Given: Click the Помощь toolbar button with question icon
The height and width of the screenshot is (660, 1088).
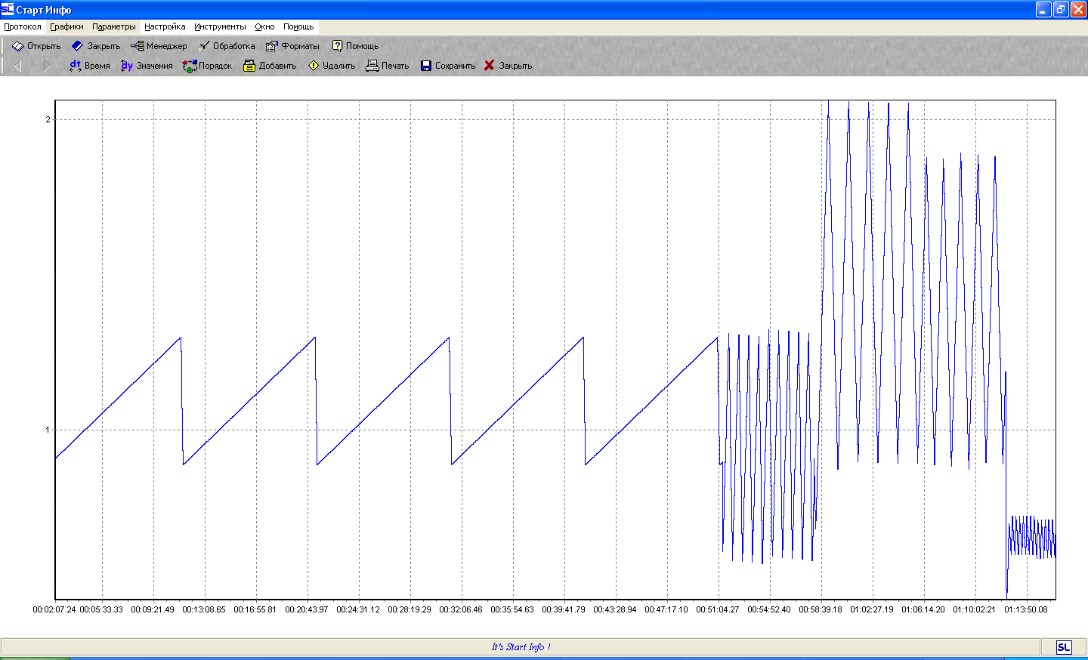Looking at the screenshot, I should point(355,46).
